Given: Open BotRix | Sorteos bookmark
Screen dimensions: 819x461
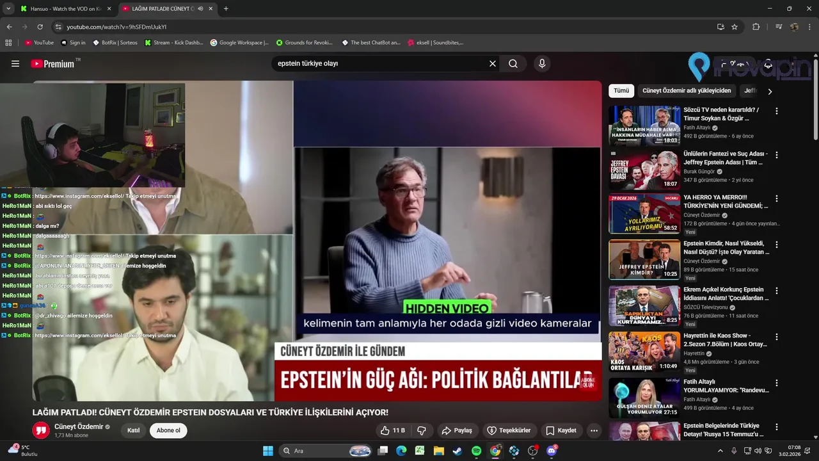Looking at the screenshot, I should tap(115, 43).
